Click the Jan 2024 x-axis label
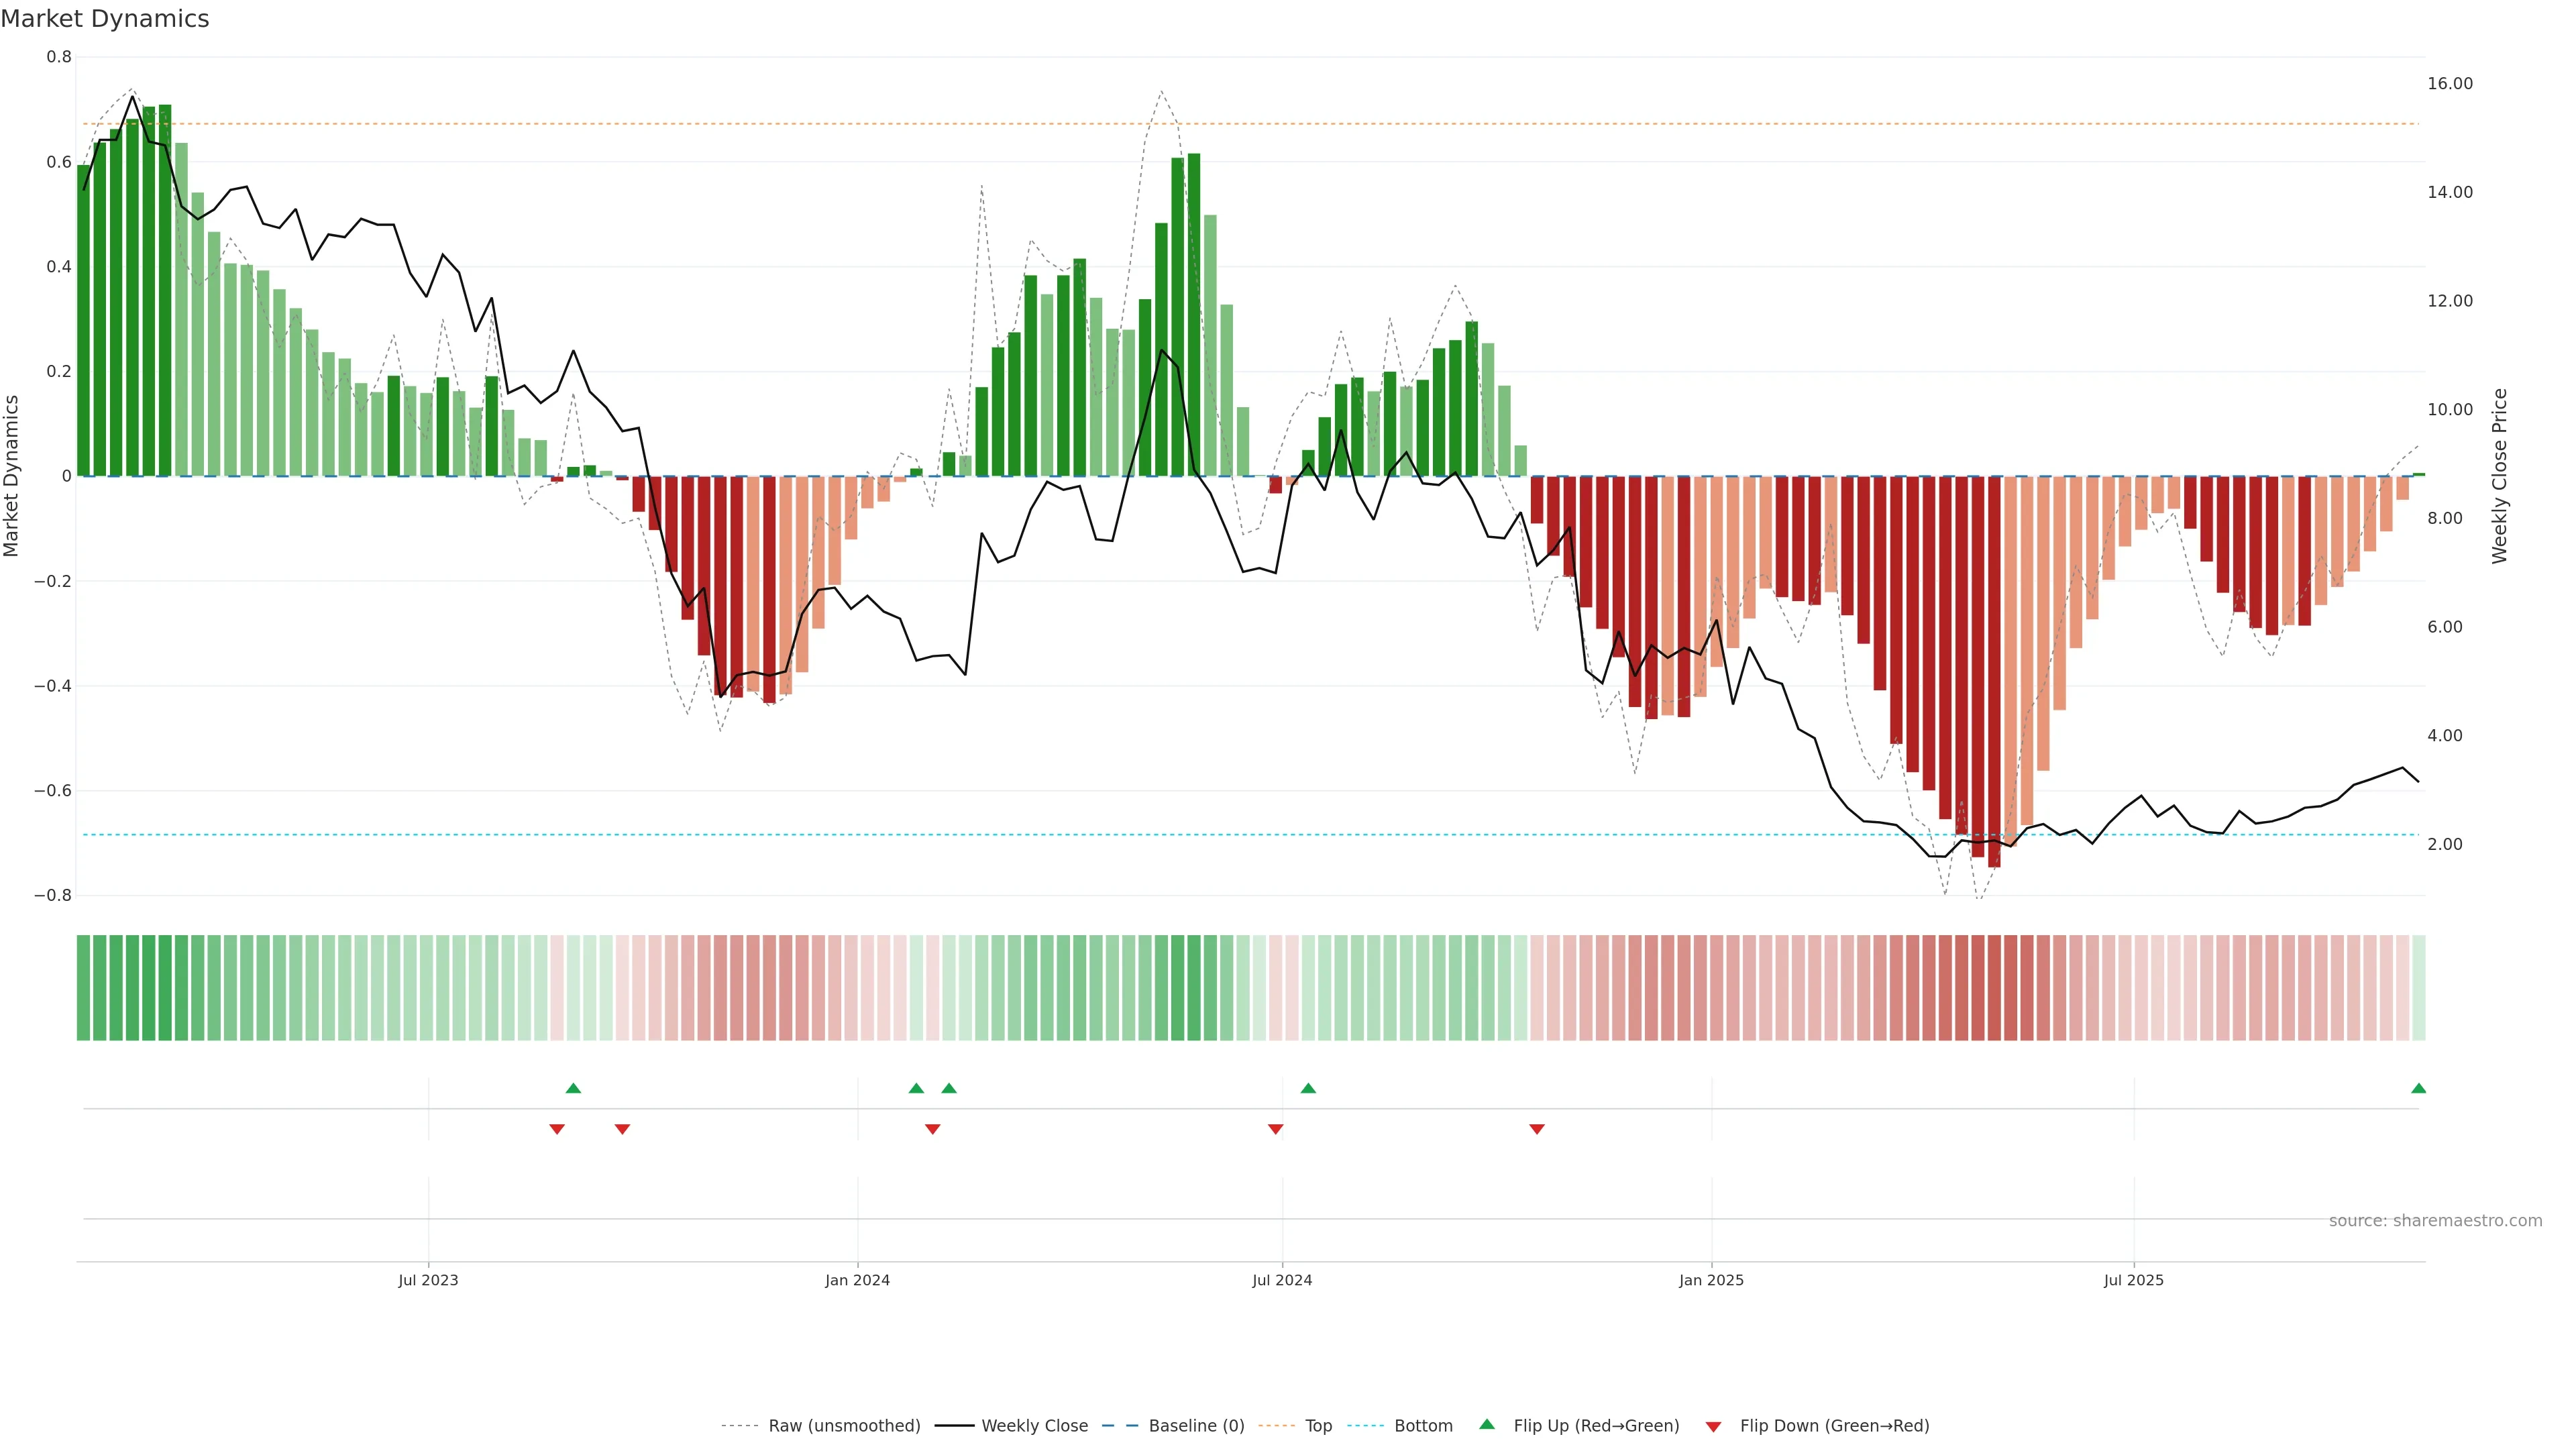Screen dimensions: 2576x1449 click(857, 1280)
